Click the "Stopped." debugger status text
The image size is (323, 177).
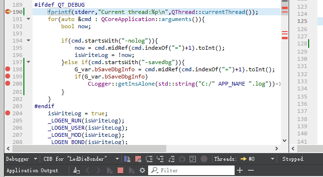click(x=293, y=159)
